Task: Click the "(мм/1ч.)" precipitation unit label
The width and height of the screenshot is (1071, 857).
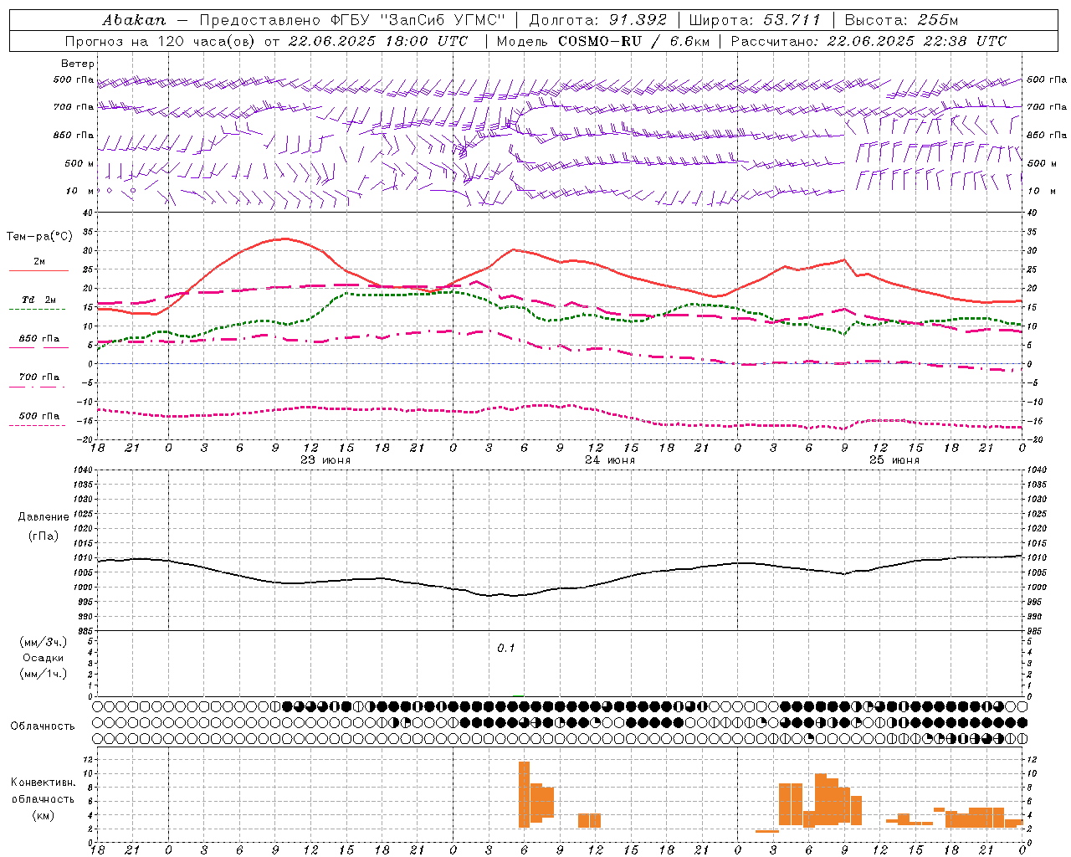Action: click(44, 674)
